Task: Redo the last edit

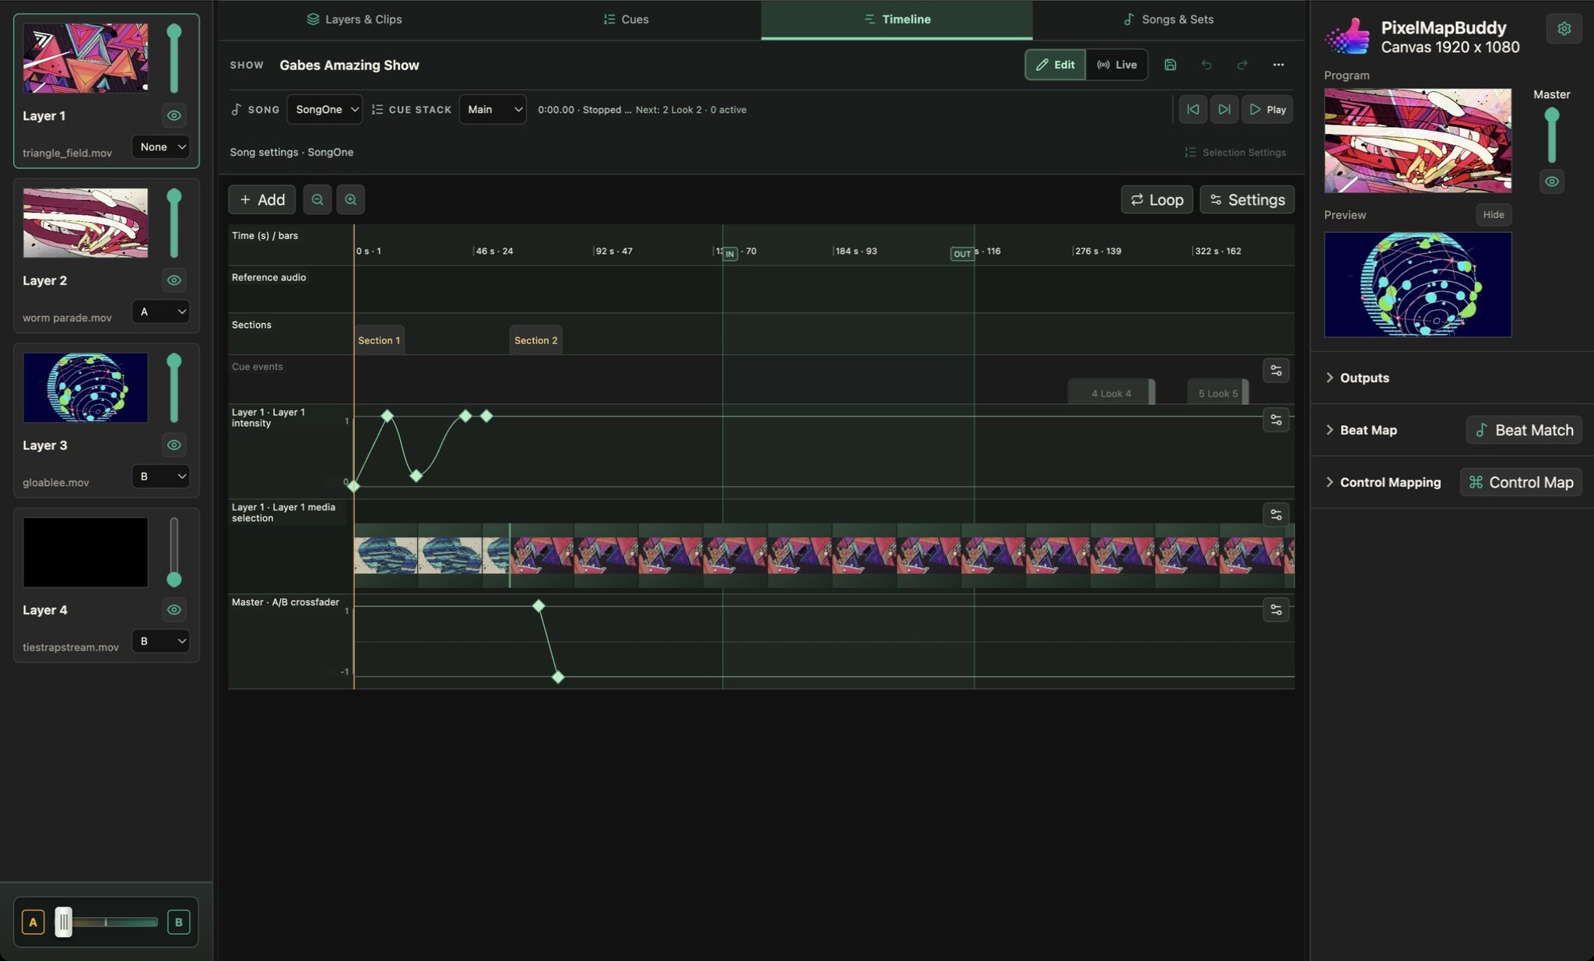Action: pyautogui.click(x=1242, y=65)
